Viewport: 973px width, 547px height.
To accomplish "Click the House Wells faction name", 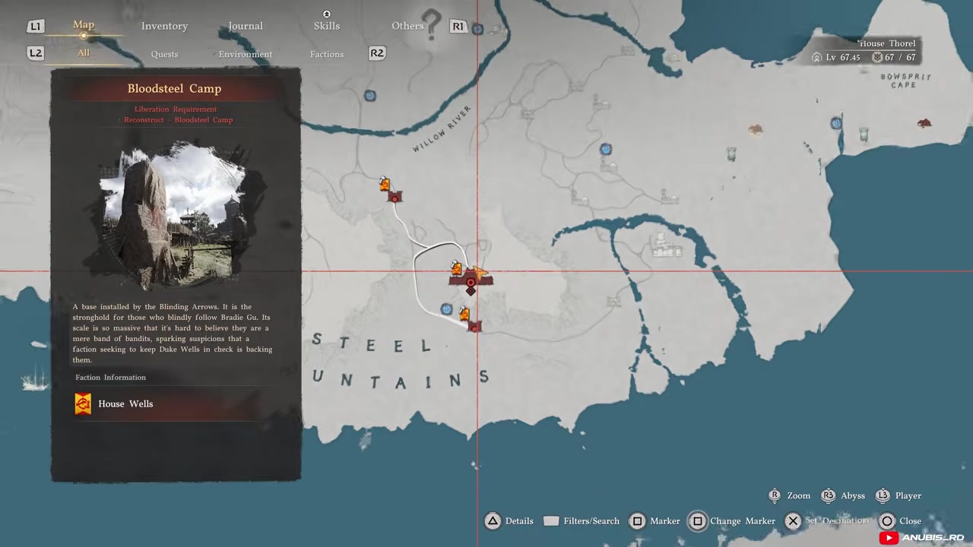I will pos(125,404).
